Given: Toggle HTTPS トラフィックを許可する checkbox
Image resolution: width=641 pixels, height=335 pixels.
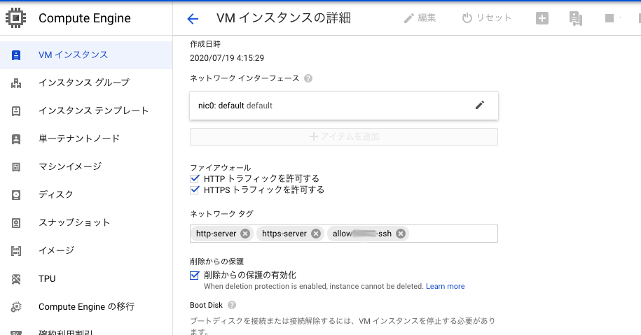Looking at the screenshot, I should [x=195, y=190].
